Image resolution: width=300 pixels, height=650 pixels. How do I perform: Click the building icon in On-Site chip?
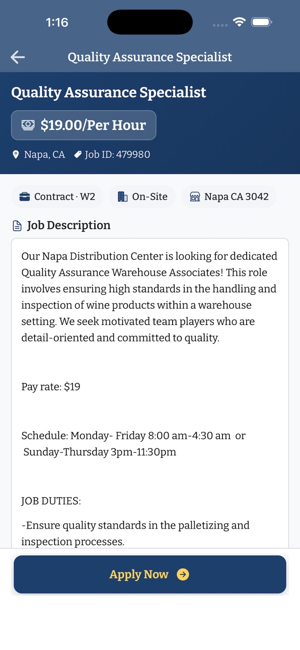pyautogui.click(x=122, y=197)
